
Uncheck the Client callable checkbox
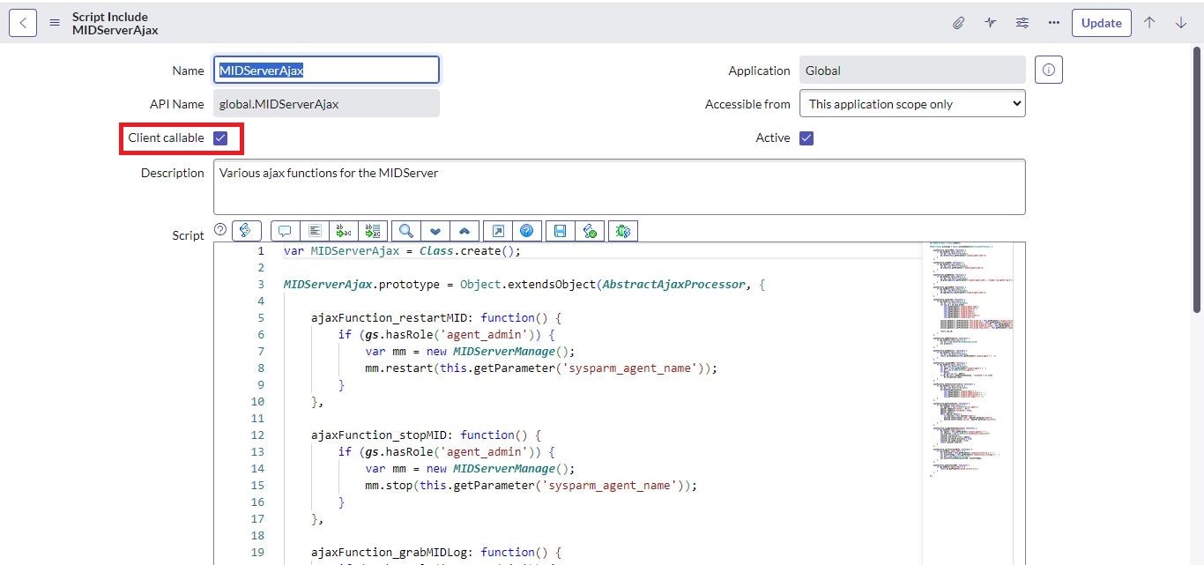[220, 138]
